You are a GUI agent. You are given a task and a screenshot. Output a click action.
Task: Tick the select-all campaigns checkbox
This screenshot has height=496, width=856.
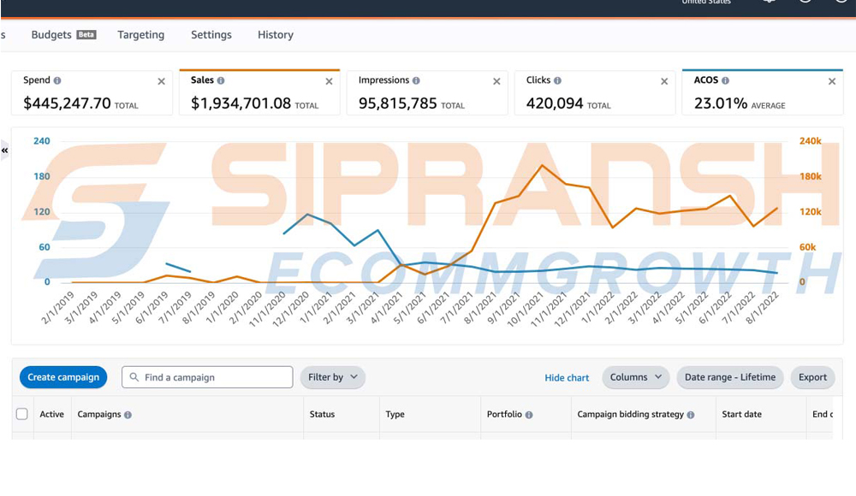point(22,414)
